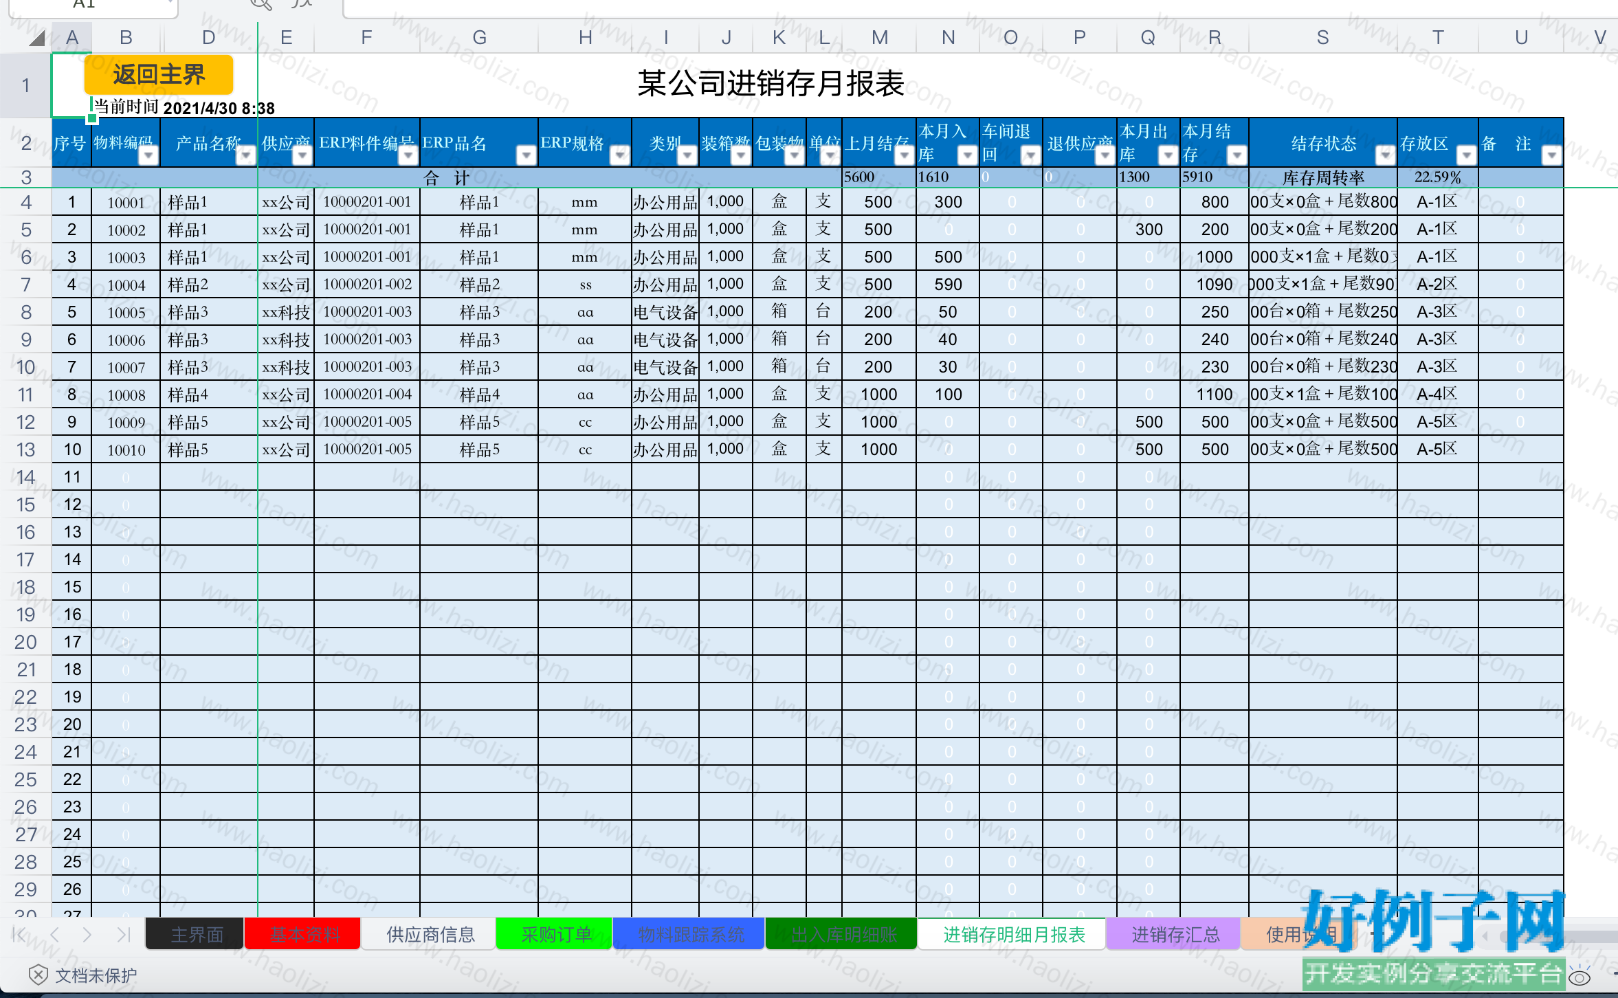Open the 备注 filter dropdown
This screenshot has width=1618, height=998.
1551,155
